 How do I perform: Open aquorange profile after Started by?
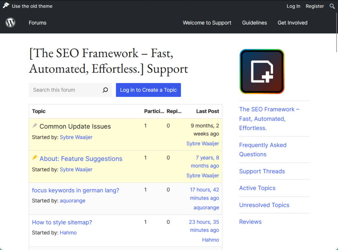72,200
